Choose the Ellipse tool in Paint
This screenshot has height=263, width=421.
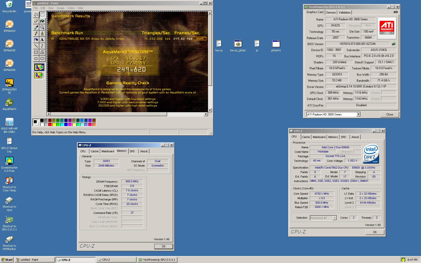pyautogui.click(x=36, y=59)
